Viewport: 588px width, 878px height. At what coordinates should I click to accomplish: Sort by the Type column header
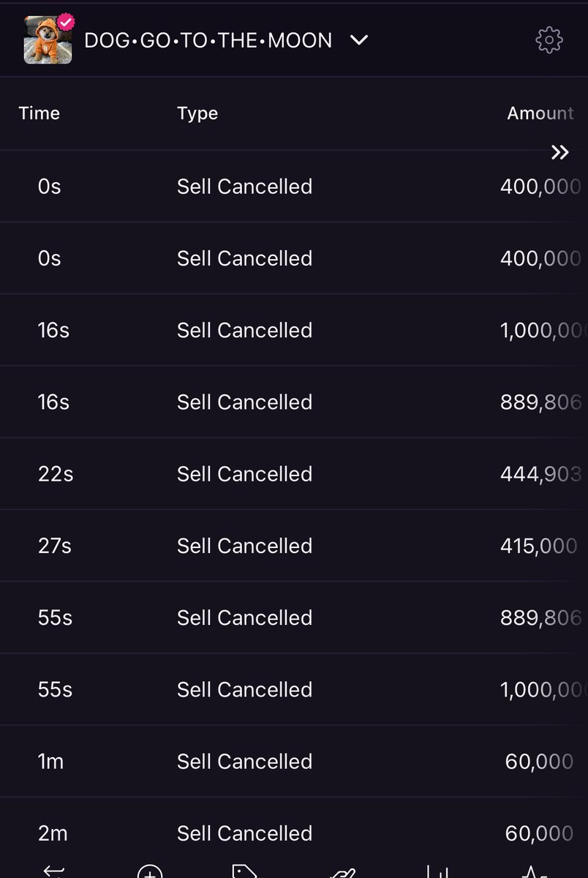coord(197,113)
